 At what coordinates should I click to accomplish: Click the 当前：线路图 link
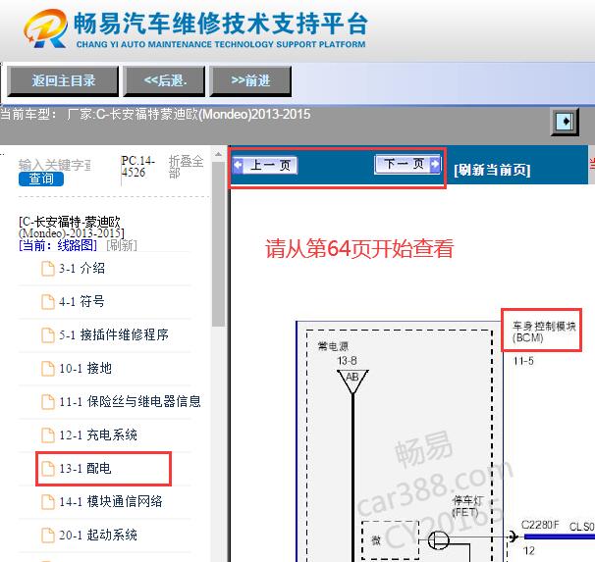[58, 245]
